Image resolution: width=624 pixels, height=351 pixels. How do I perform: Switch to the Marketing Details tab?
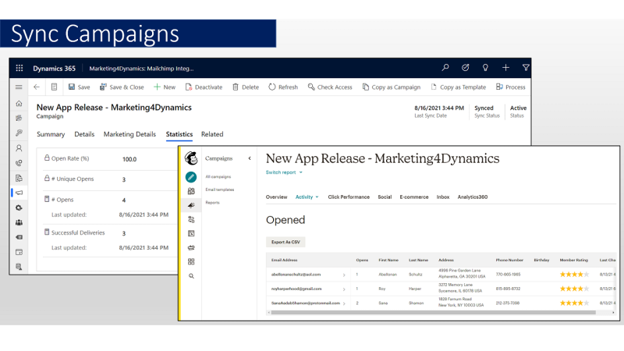tap(129, 134)
